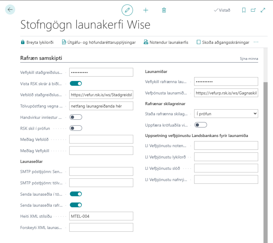The image size is (273, 243).
Task: Click the back arrow button
Action: (x=10, y=10)
